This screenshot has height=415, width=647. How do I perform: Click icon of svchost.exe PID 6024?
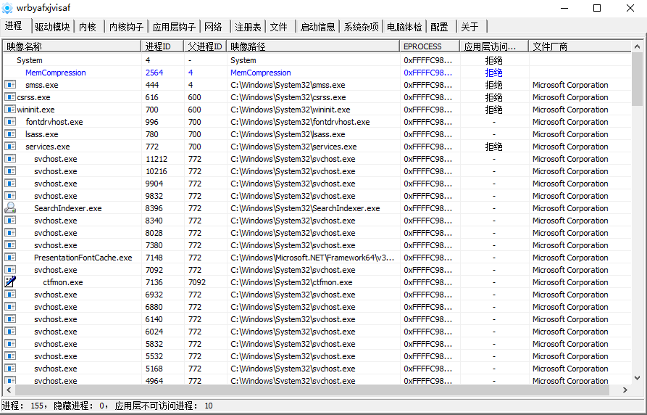[10, 331]
